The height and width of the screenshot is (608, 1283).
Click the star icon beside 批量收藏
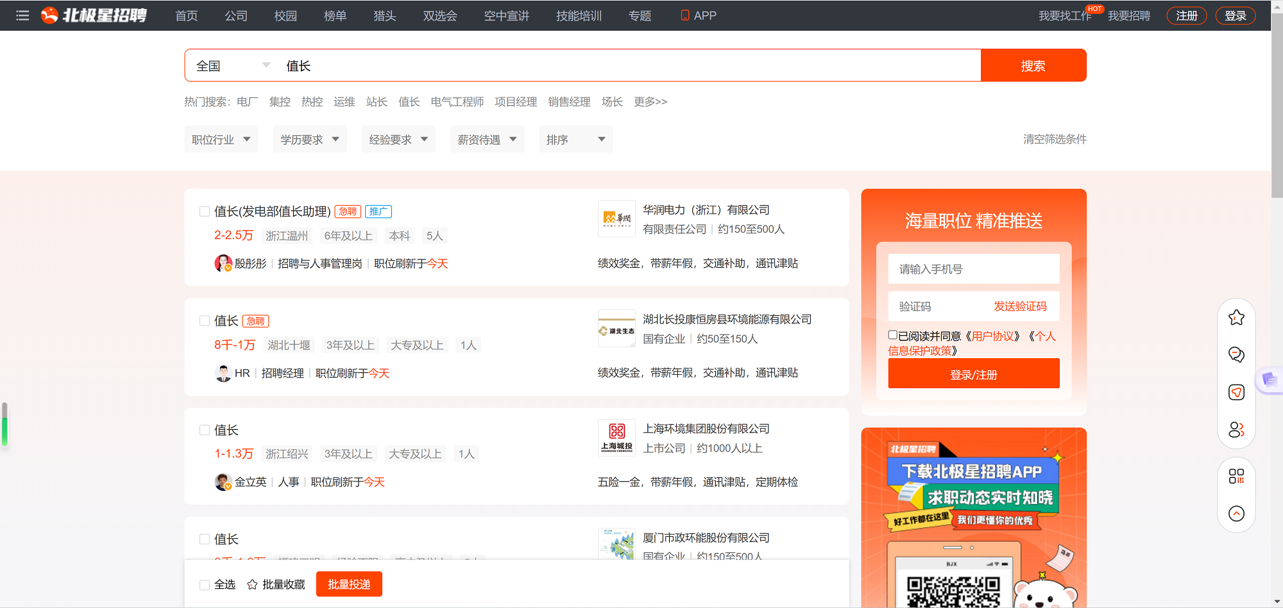tap(252, 584)
